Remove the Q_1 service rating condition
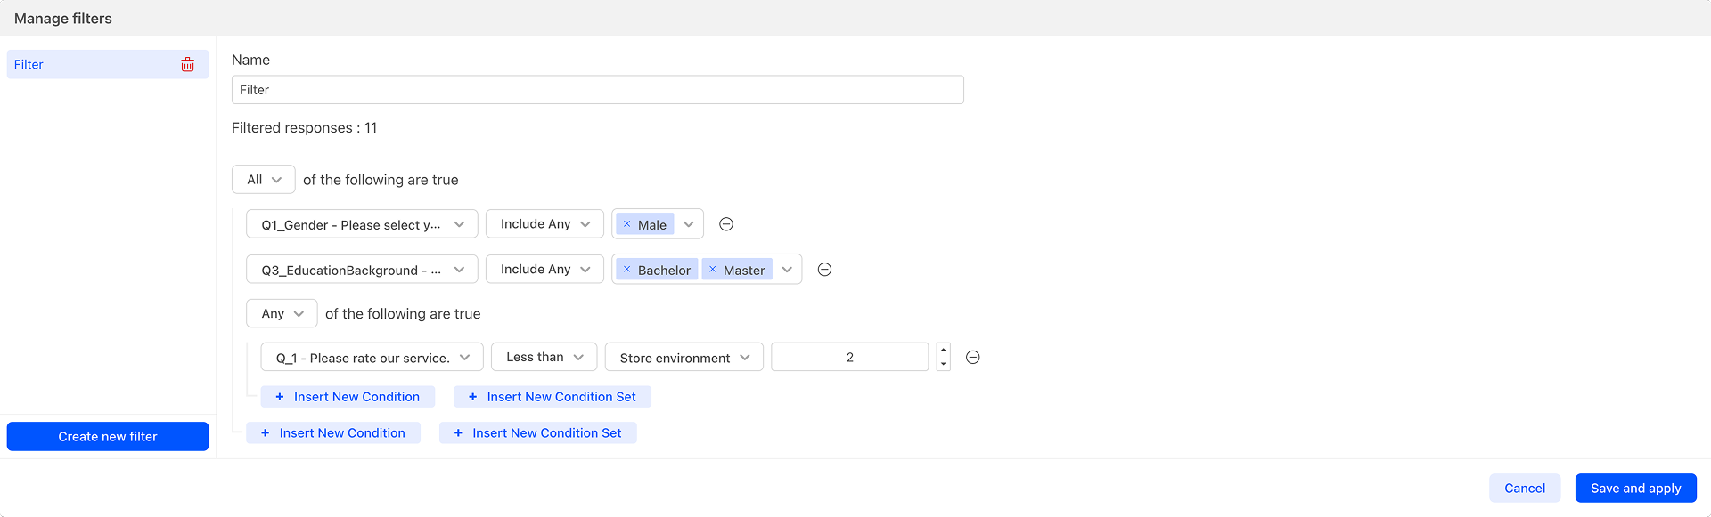1711x517 pixels. click(x=973, y=357)
